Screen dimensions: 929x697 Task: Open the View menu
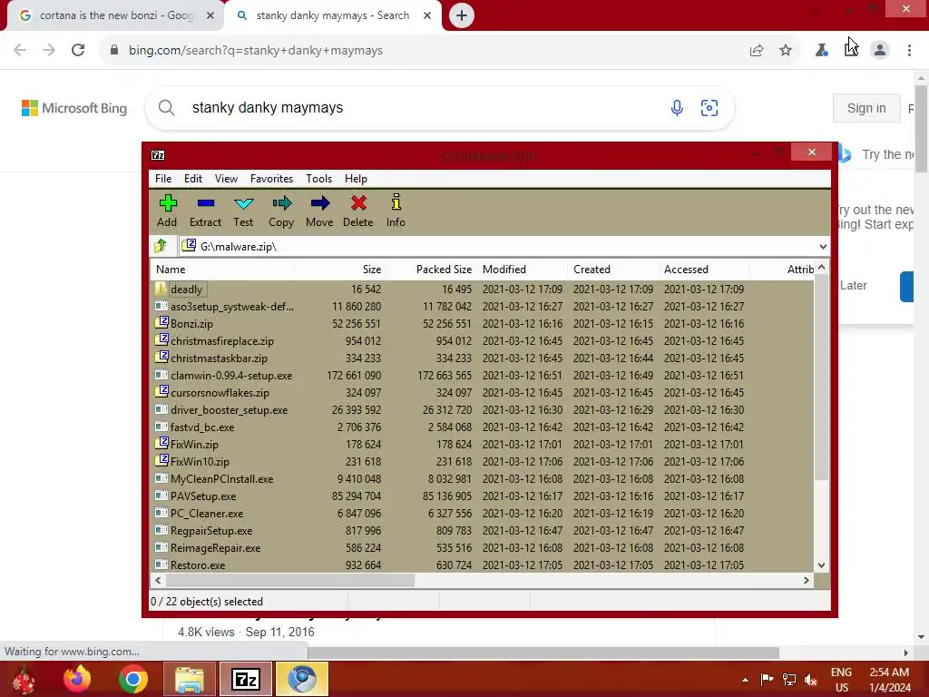[x=226, y=179]
